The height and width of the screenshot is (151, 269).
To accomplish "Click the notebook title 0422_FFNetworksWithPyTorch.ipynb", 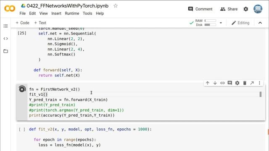I will (67, 6).
